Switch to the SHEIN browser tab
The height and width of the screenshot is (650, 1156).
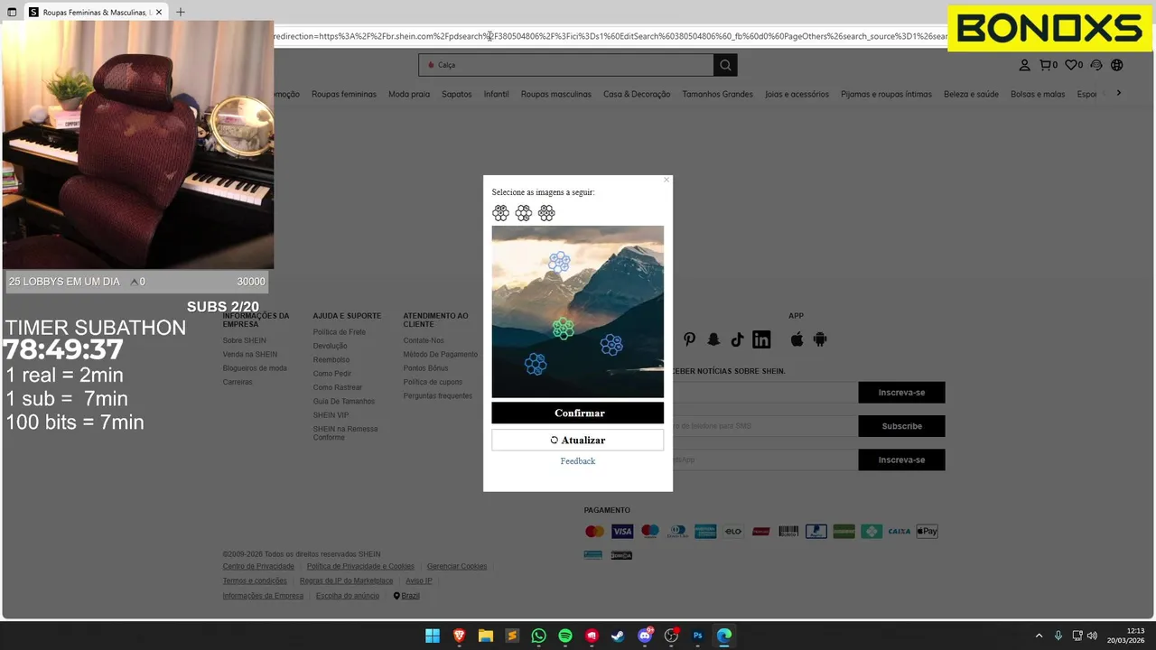coord(95,12)
